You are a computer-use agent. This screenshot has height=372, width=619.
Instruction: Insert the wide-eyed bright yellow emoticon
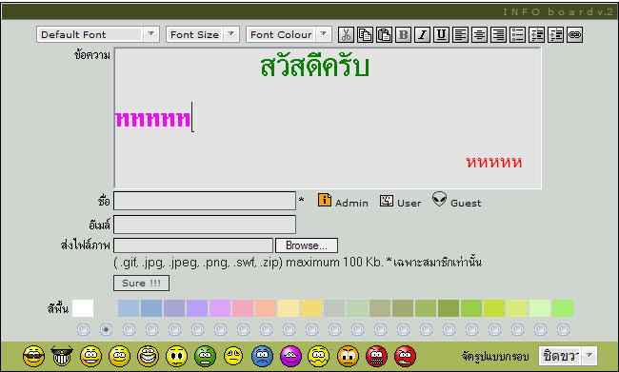[176, 356]
